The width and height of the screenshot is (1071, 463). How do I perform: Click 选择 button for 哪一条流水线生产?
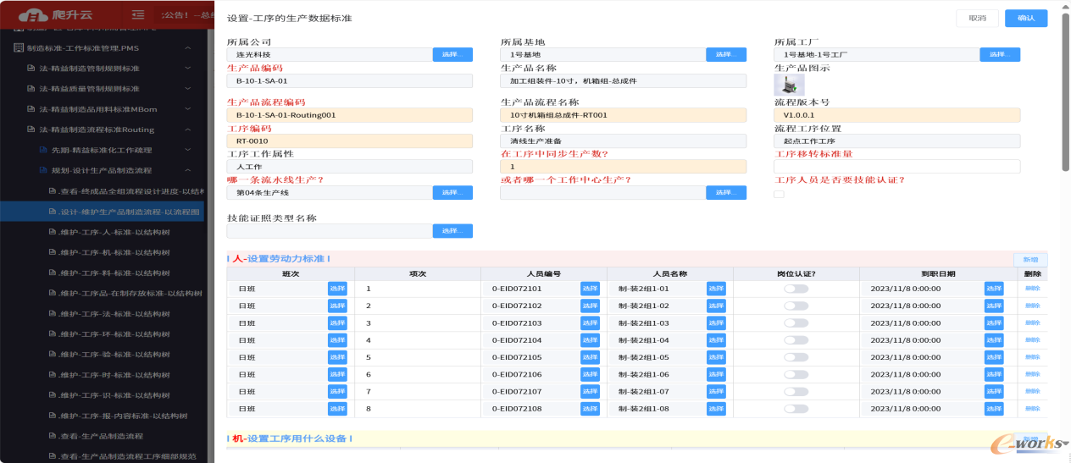(452, 193)
